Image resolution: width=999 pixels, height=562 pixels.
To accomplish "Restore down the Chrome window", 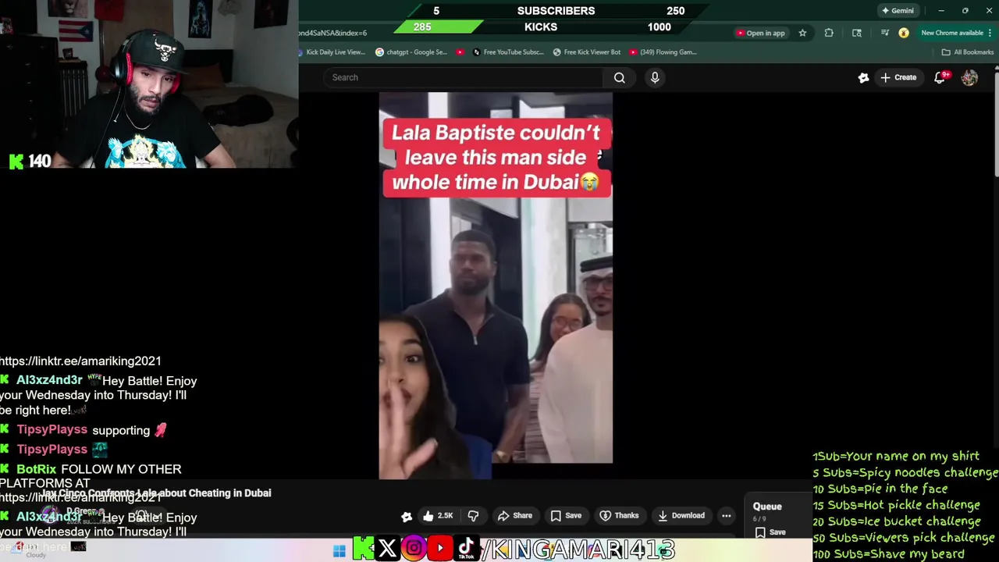I will [965, 11].
